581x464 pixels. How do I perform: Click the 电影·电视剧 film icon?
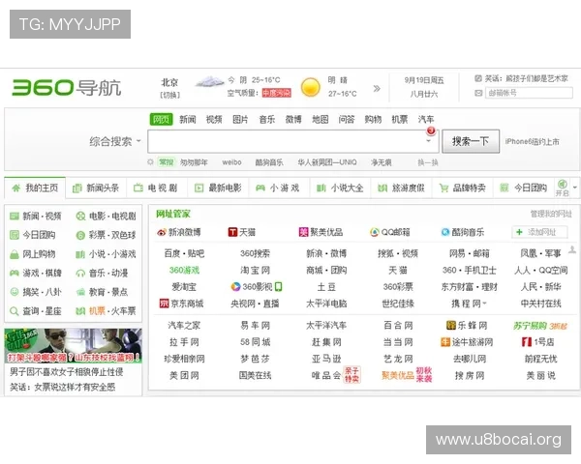(x=80, y=217)
